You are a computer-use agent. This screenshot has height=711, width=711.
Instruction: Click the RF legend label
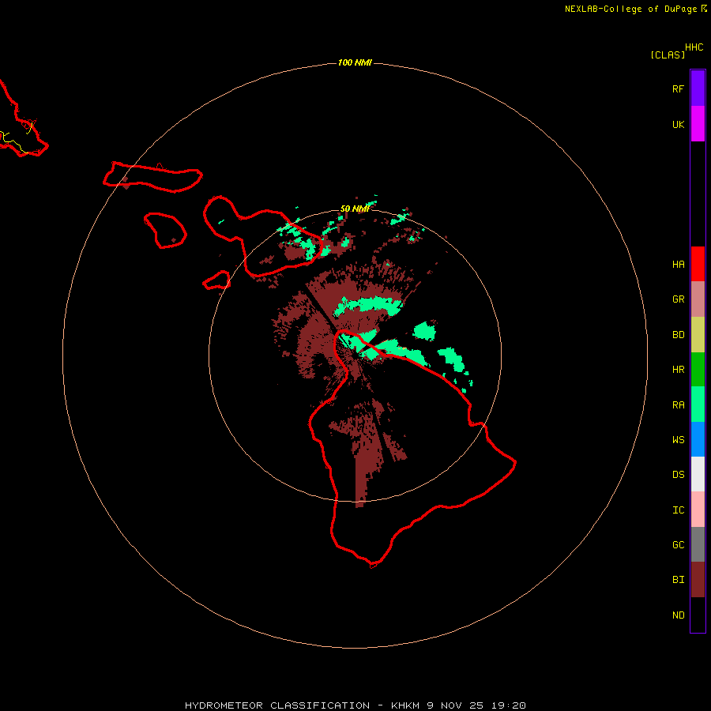tap(678, 88)
